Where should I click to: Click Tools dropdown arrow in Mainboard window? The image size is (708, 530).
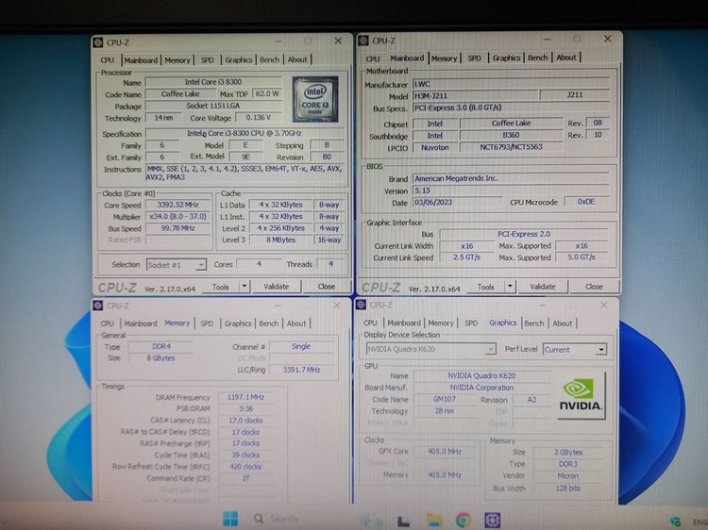click(x=510, y=287)
